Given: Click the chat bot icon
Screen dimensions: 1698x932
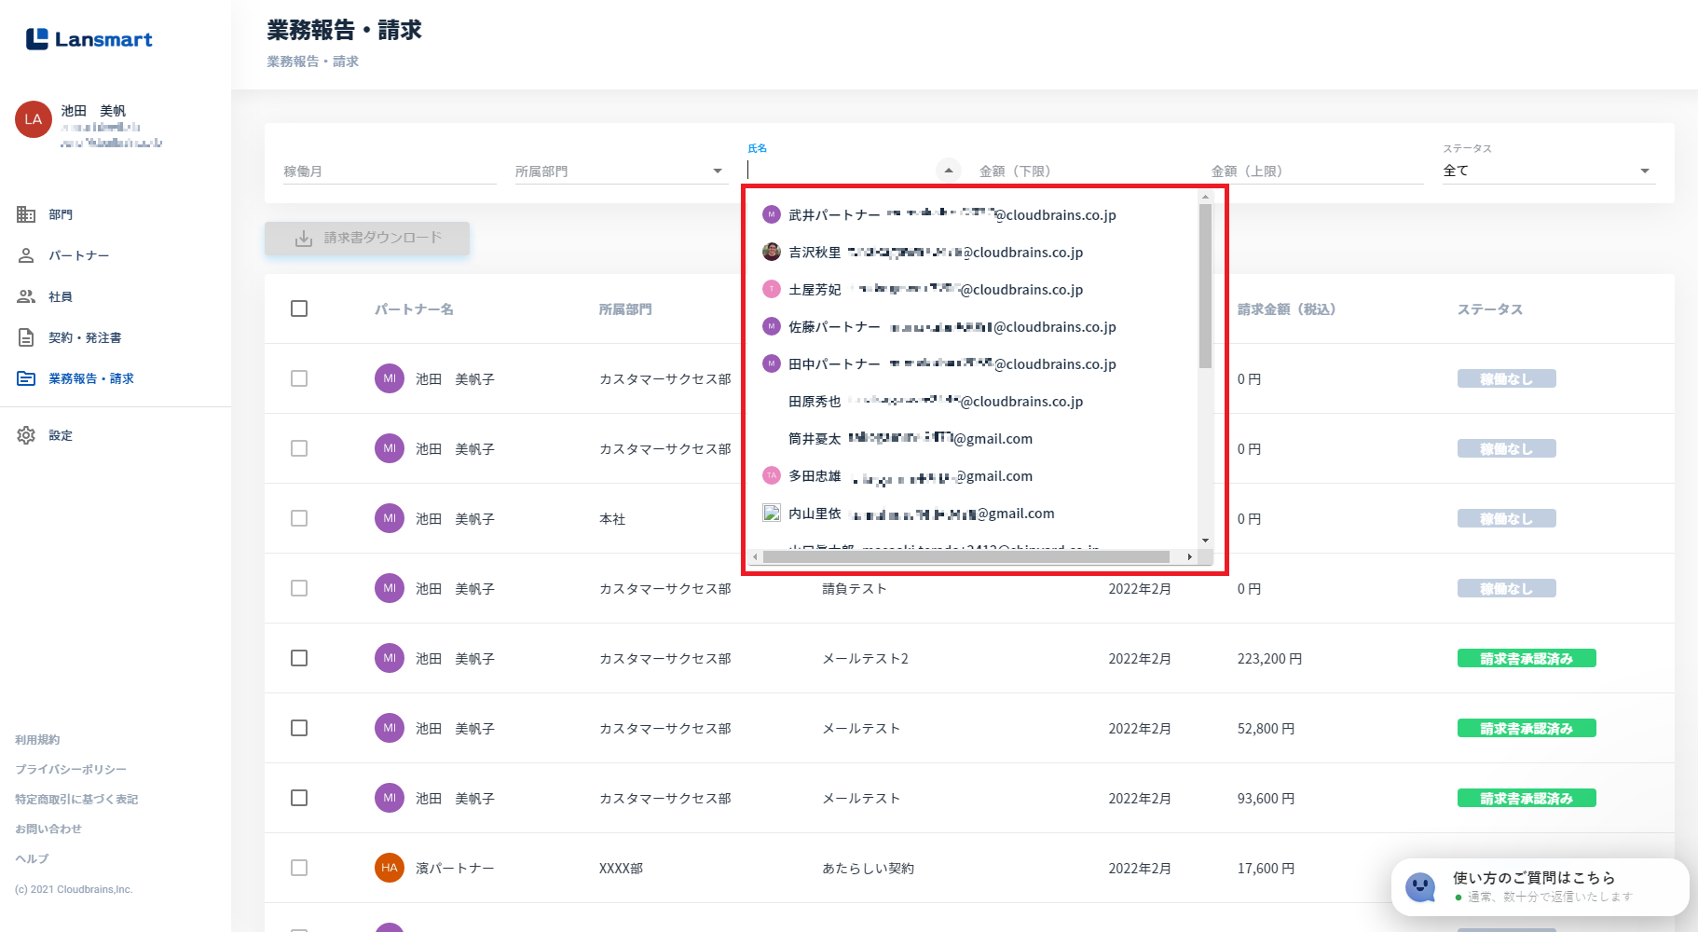Looking at the screenshot, I should (1420, 887).
